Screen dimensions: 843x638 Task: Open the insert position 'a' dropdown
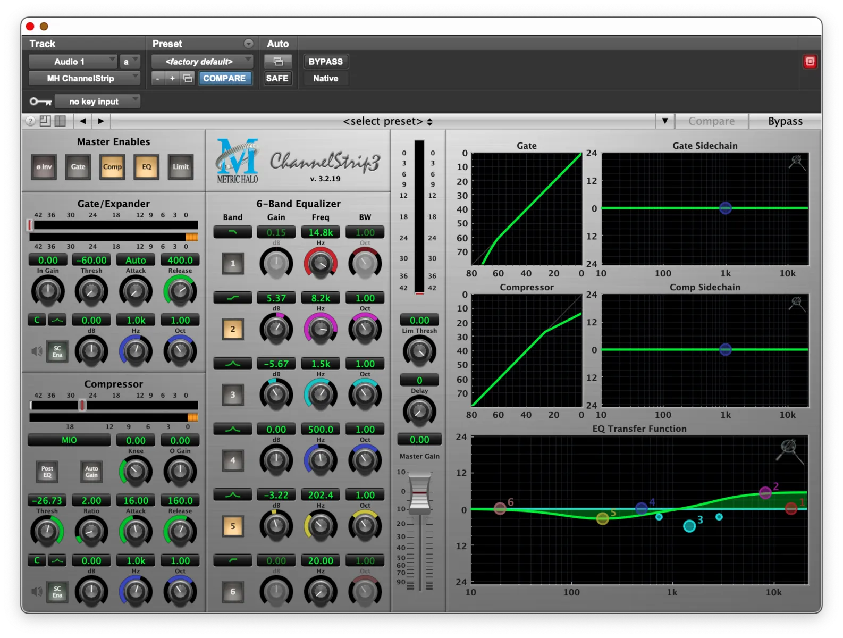click(x=130, y=62)
